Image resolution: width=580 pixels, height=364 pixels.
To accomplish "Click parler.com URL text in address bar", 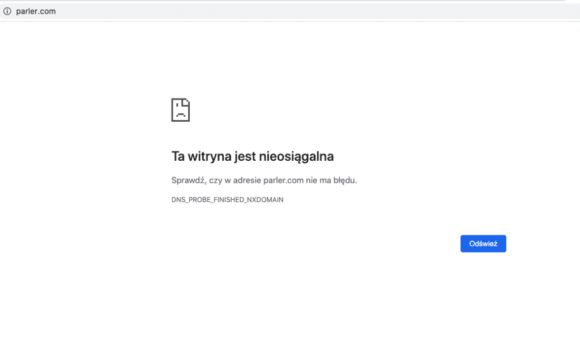I will coord(36,11).
